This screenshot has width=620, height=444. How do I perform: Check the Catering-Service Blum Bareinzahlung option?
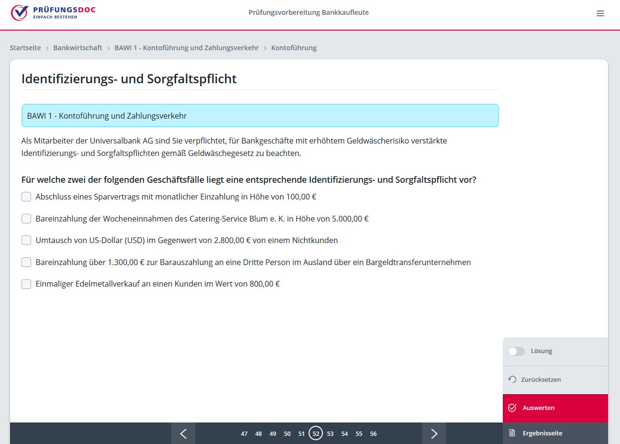[x=26, y=219]
